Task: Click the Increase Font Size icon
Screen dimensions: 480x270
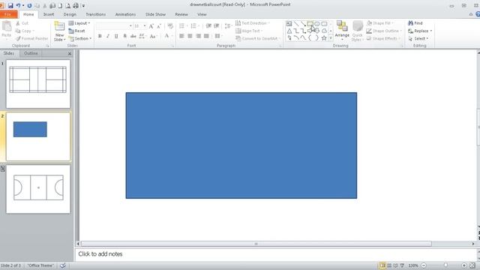Action: point(151,26)
